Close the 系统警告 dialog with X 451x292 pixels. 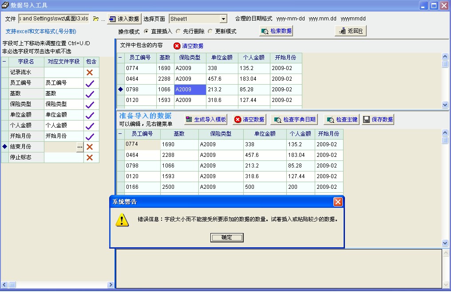pyautogui.click(x=338, y=202)
